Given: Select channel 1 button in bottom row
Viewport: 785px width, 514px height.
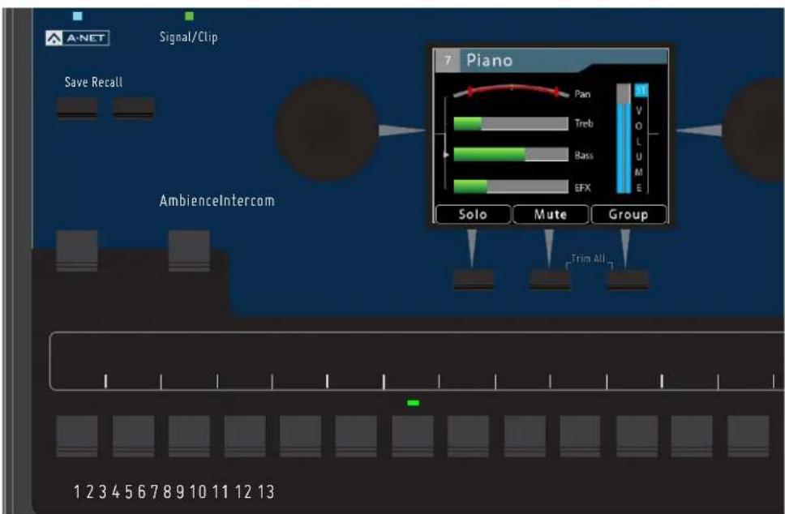Looking at the screenshot, I should click(x=76, y=436).
